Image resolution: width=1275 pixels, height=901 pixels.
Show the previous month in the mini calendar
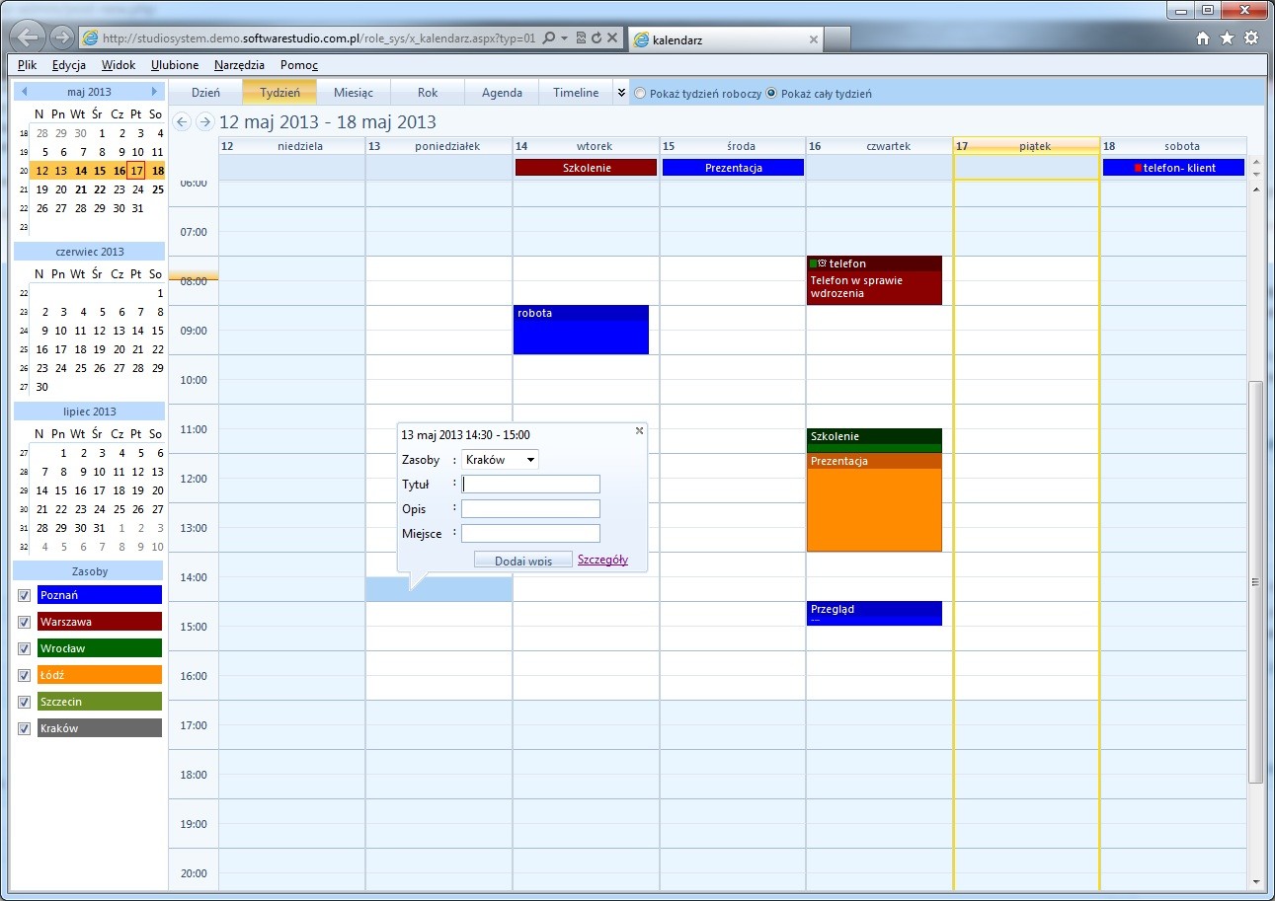coord(24,92)
